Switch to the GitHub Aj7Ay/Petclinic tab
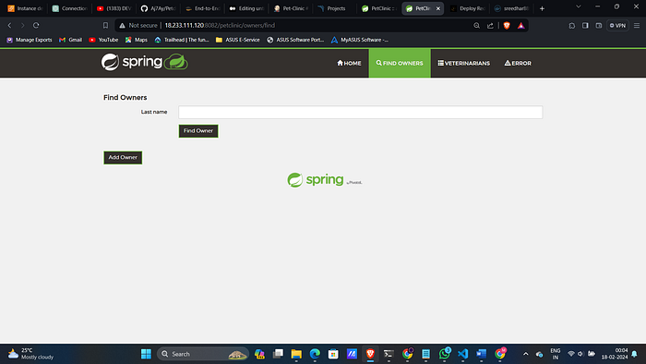 [x=158, y=8]
